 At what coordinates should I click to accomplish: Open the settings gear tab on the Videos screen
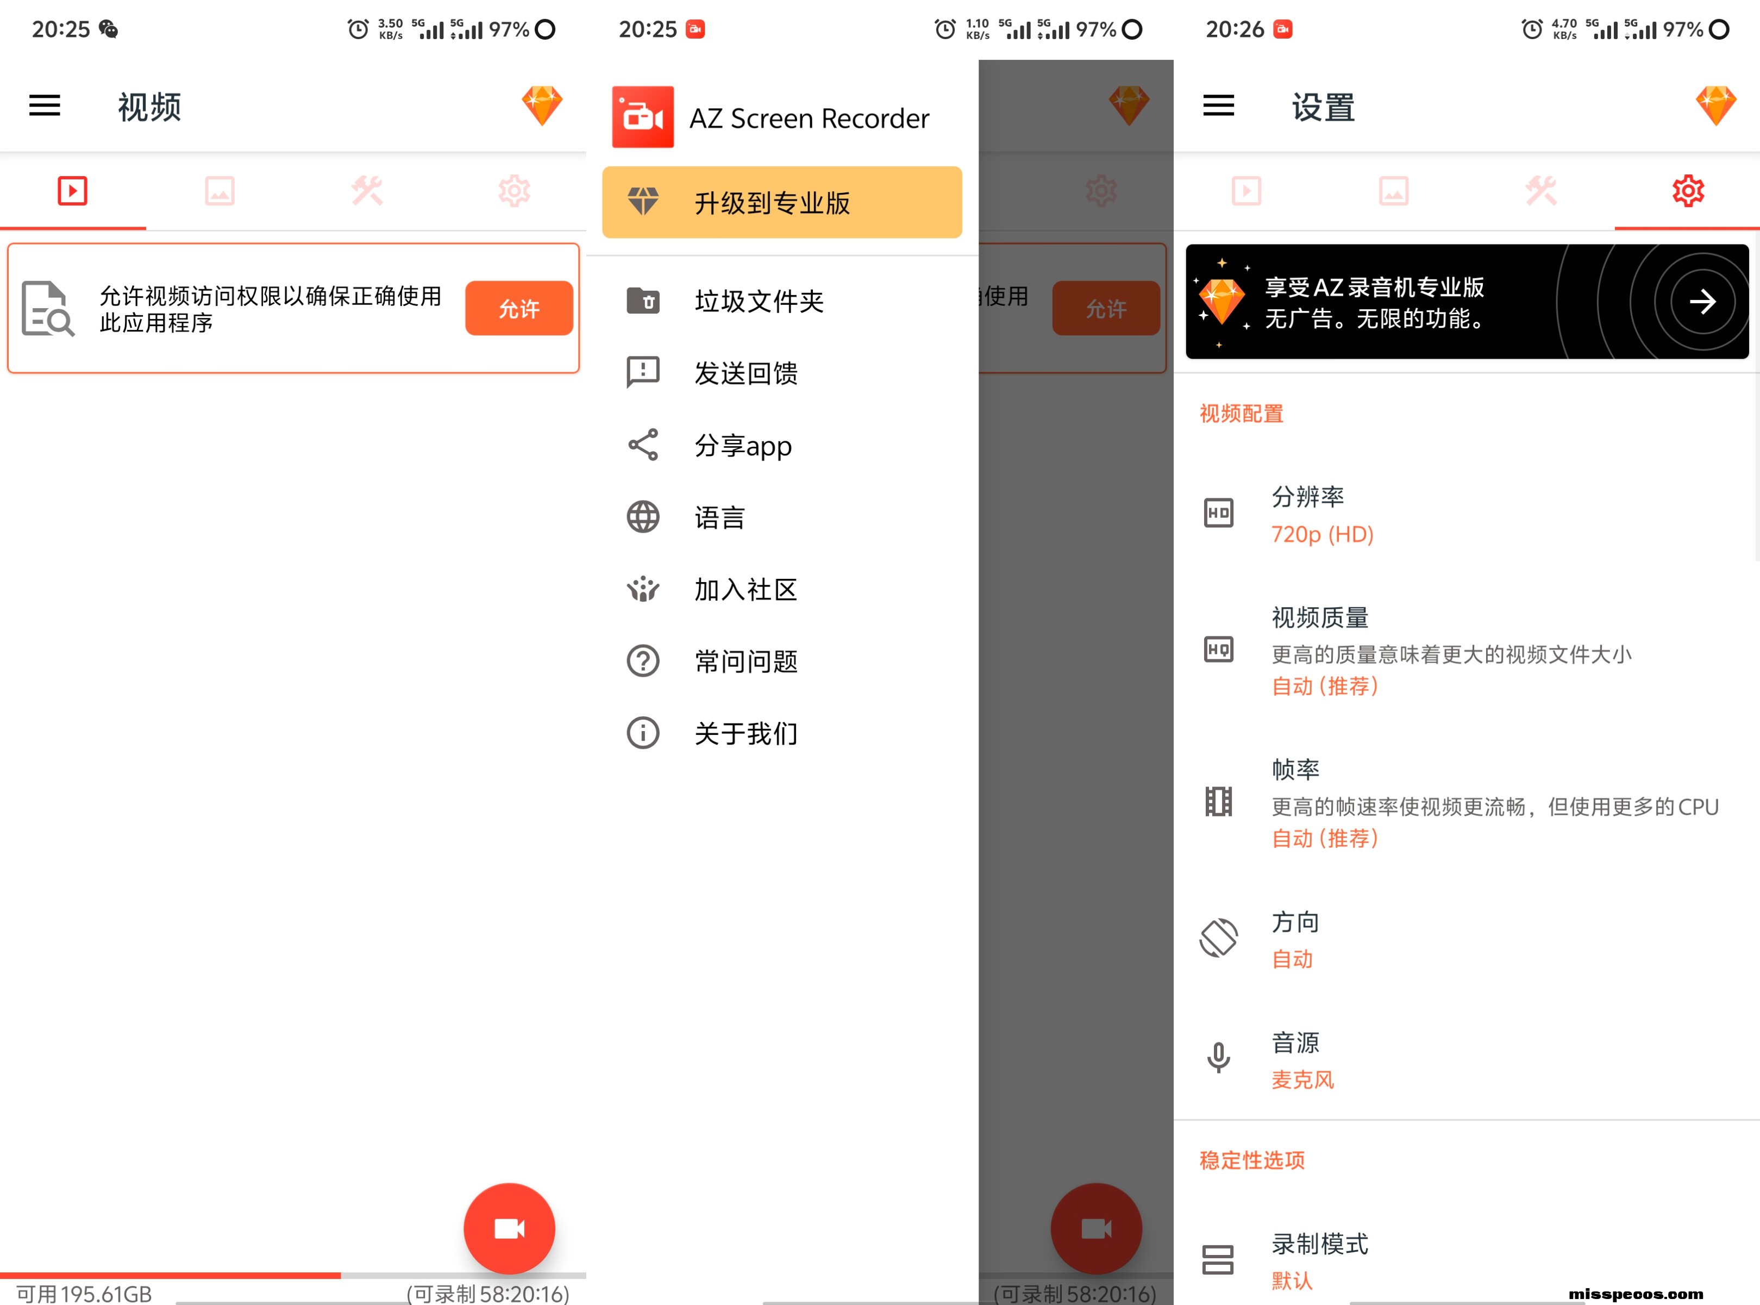pyautogui.click(x=514, y=191)
